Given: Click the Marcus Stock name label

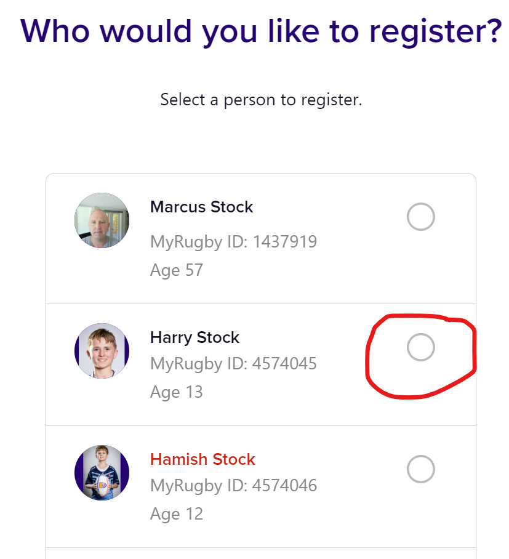Looking at the screenshot, I should [x=201, y=207].
